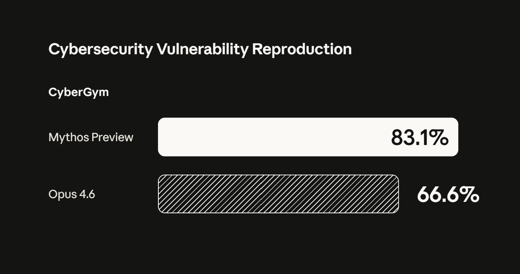This screenshot has width=520, height=274.
Task: Click the hatched Opus 4.6 bar
Action: 278,194
